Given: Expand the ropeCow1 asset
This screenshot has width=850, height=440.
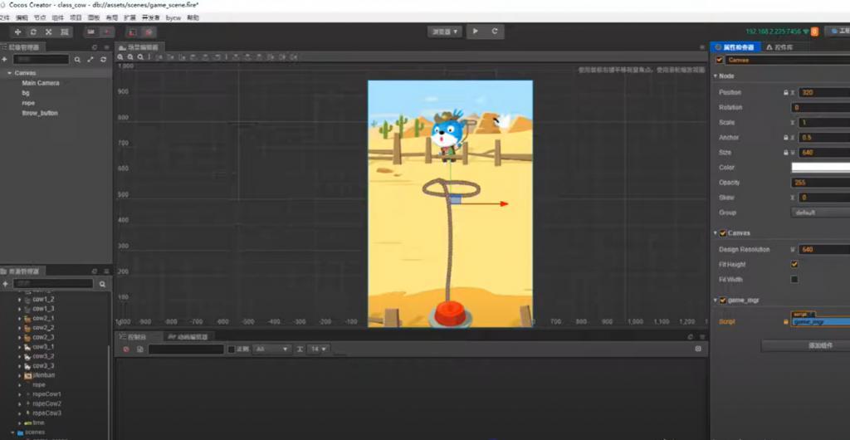Looking at the screenshot, I should [20, 394].
